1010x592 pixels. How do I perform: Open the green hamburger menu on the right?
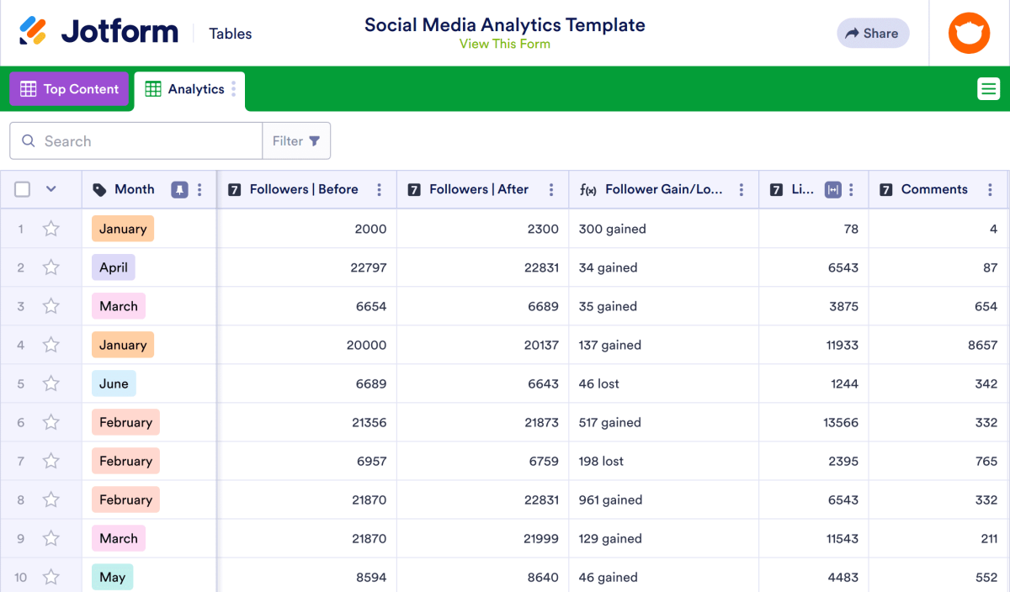click(988, 88)
